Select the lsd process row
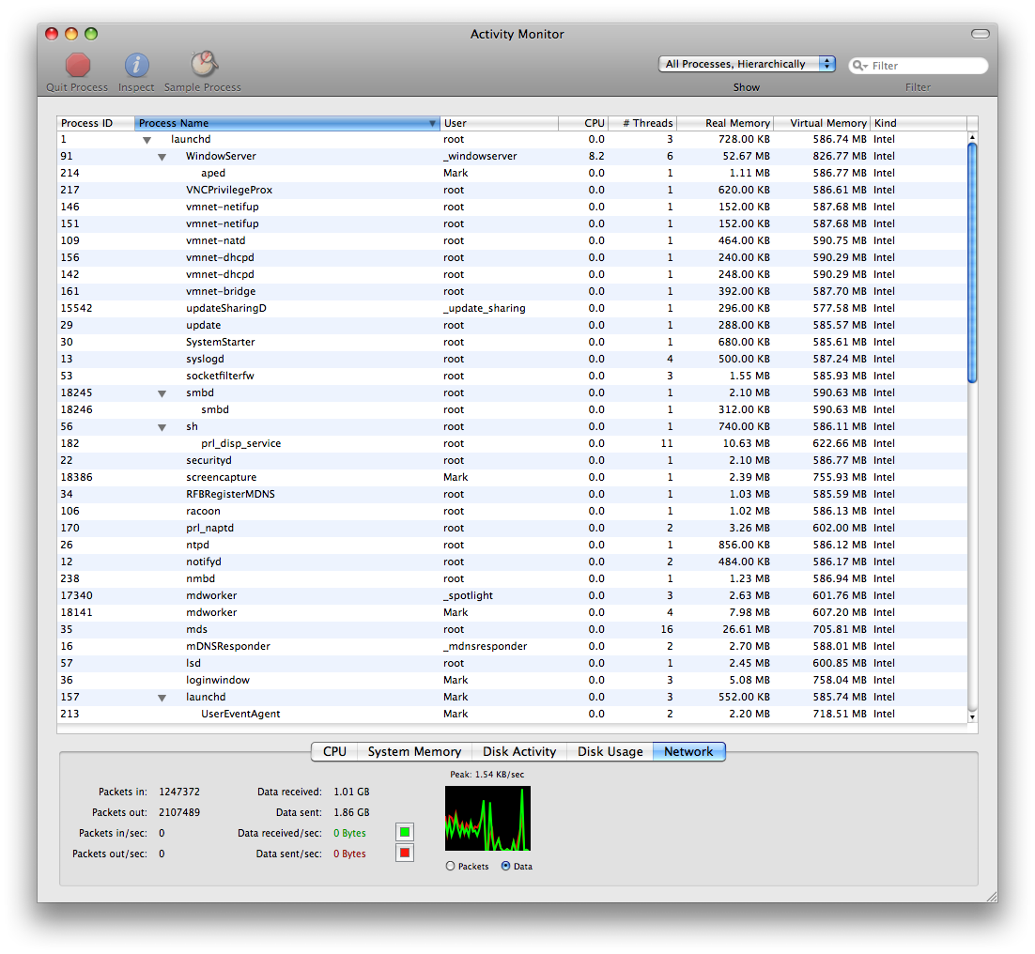This screenshot has height=954, width=1035. point(512,663)
